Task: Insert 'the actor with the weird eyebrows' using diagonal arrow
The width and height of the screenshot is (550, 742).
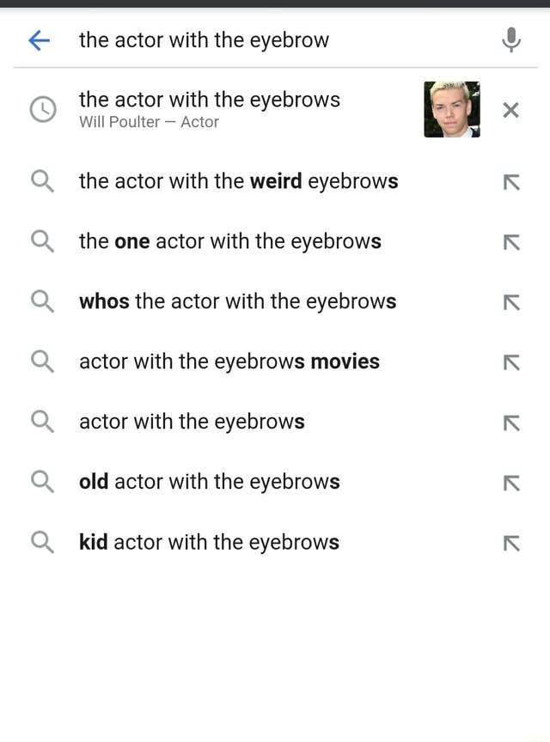Action: point(511,181)
